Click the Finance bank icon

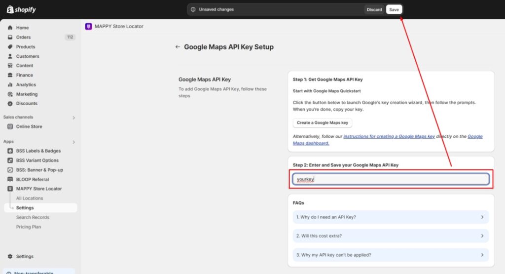(x=10, y=75)
